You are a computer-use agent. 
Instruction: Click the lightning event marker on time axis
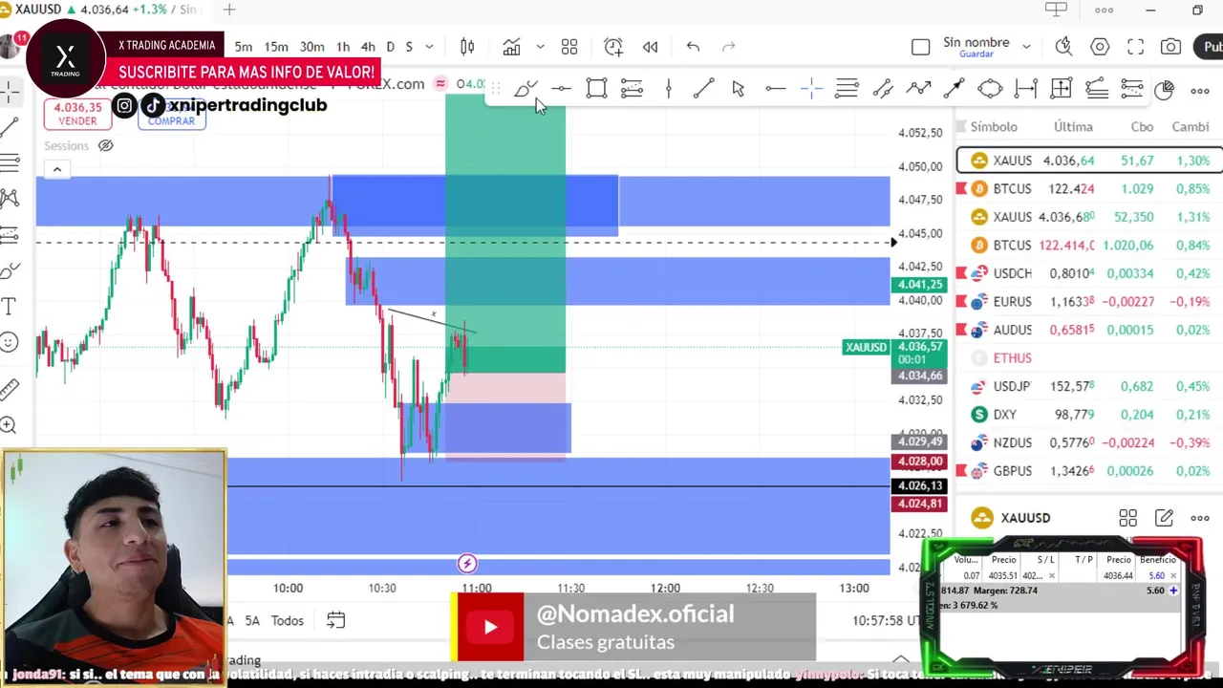467,564
